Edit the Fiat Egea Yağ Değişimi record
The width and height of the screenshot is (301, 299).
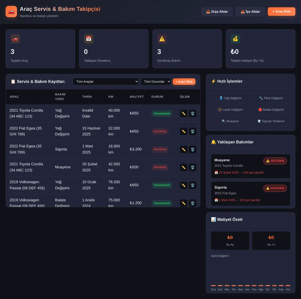(184, 131)
